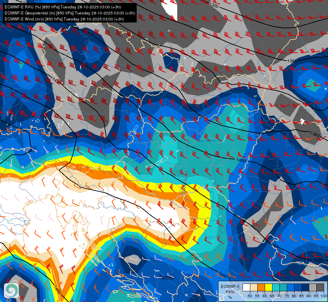The height and width of the screenshot is (302, 328).
Task: Select the bright blue 75–80 legend swatch
Action: coord(291,287)
